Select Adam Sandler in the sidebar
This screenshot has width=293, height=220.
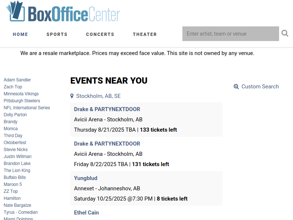coord(17,80)
